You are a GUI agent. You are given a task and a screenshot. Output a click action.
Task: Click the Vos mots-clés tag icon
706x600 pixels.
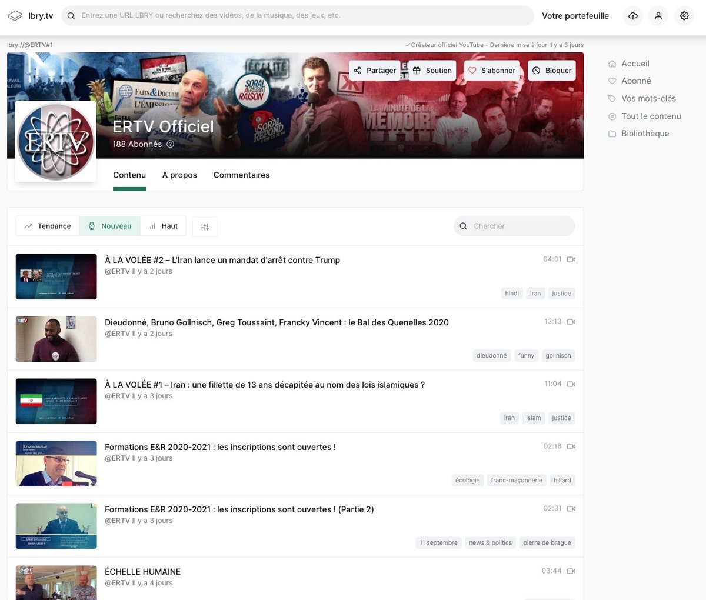click(x=612, y=99)
